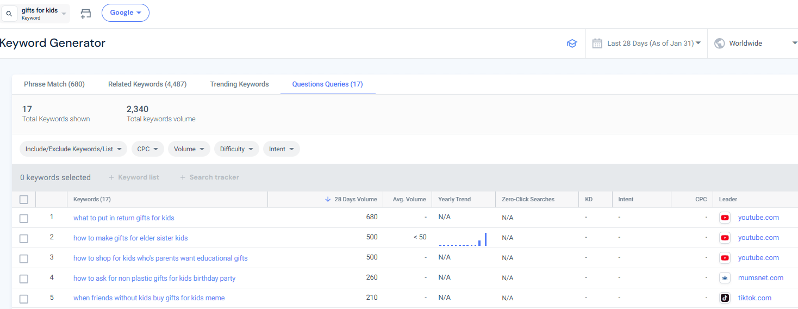Open the Trending Keywords tab
798x309 pixels.
click(240, 84)
